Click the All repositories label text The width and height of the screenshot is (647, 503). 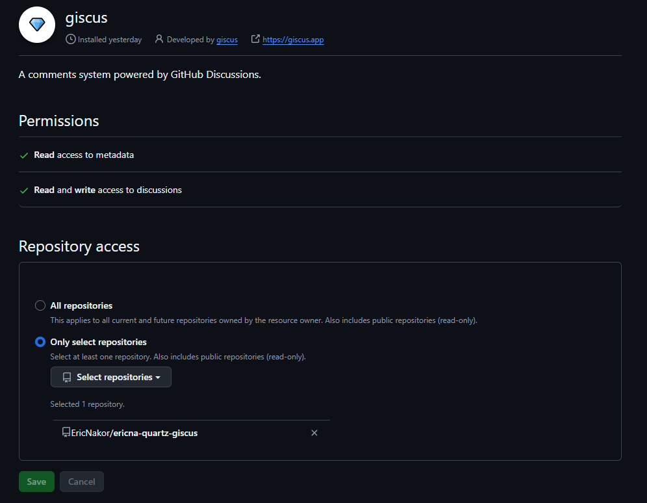coord(81,305)
